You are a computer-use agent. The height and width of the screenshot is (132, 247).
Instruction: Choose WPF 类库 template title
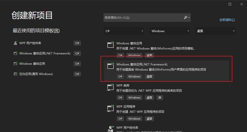click(123, 85)
